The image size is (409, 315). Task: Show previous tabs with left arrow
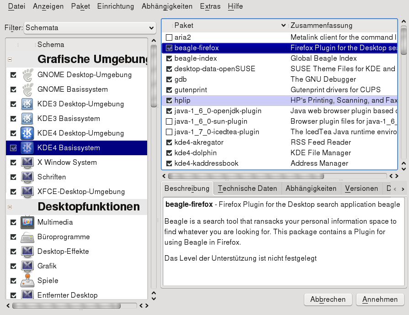pos(395,189)
